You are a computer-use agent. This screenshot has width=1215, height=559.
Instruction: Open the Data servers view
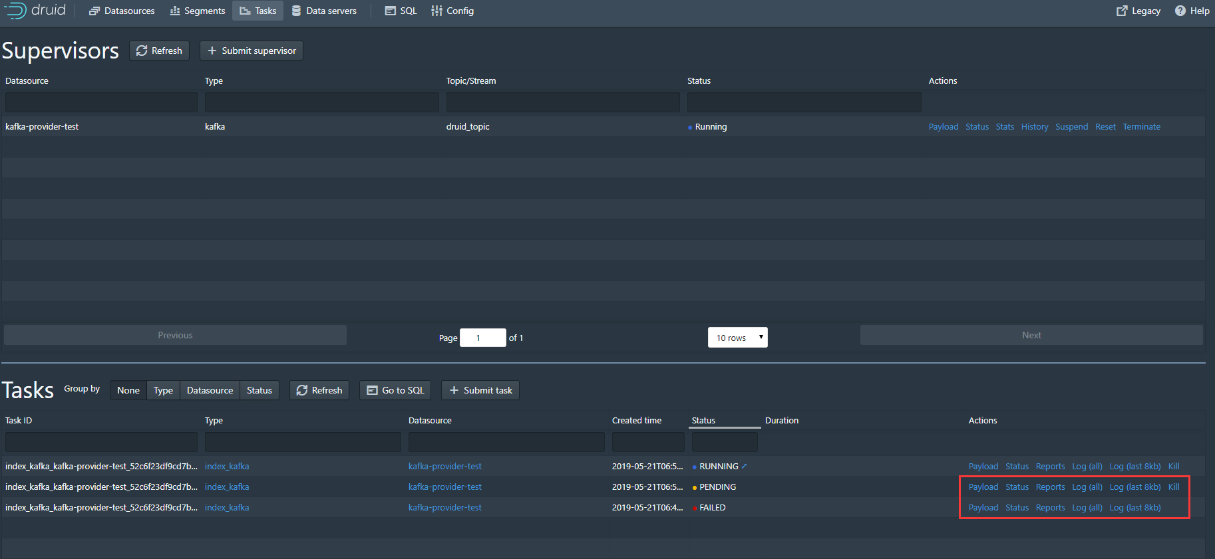click(x=324, y=11)
